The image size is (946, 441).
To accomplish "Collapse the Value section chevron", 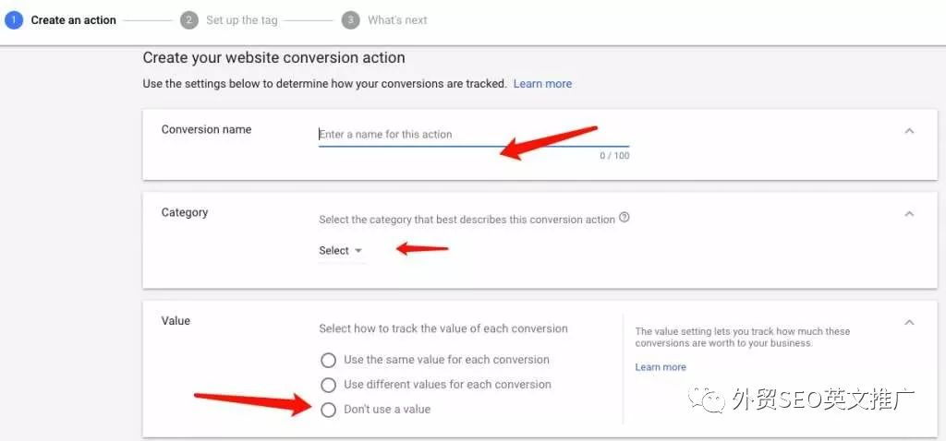I will [x=909, y=322].
